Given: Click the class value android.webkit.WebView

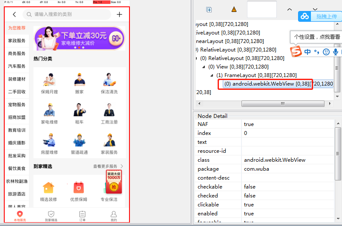Looking at the screenshot, I should 275,160.
